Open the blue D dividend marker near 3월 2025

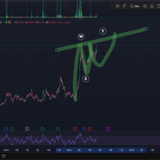(84, 129)
